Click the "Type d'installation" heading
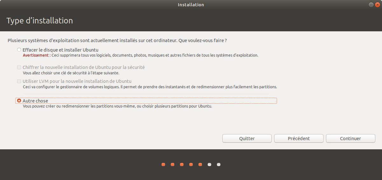Image resolution: width=382 pixels, height=180 pixels. click(40, 21)
